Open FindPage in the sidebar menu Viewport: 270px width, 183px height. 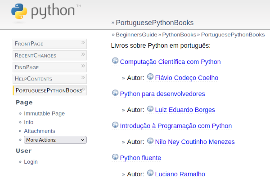point(49,67)
